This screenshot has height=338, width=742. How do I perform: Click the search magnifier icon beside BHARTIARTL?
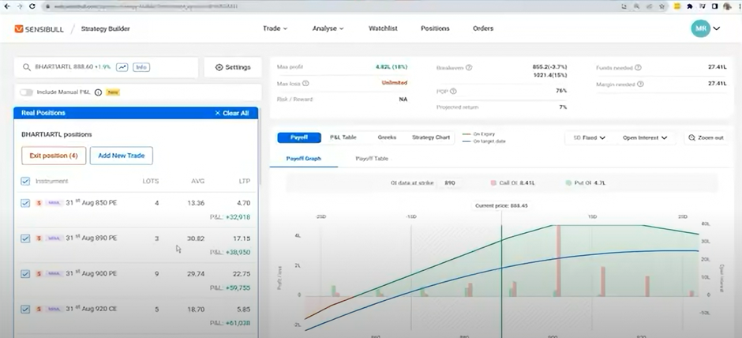click(x=27, y=67)
